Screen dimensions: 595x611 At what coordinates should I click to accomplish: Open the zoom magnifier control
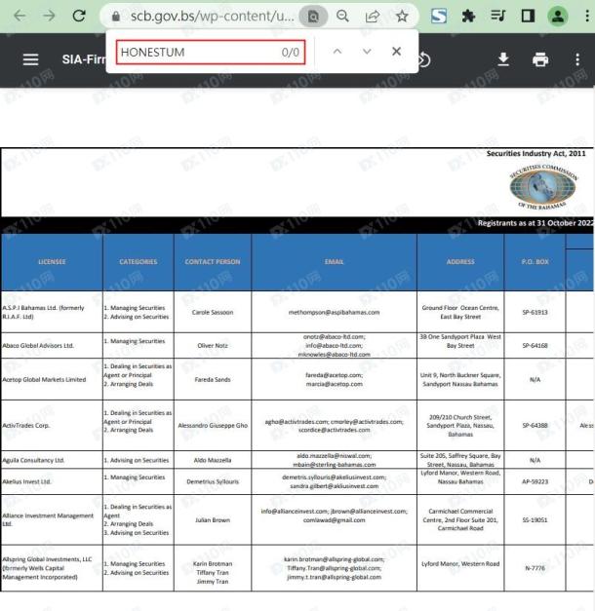pyautogui.click(x=342, y=16)
